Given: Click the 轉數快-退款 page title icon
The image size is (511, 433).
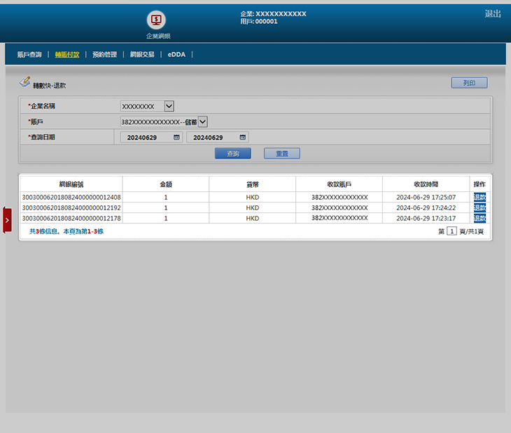Looking at the screenshot, I should (x=24, y=83).
